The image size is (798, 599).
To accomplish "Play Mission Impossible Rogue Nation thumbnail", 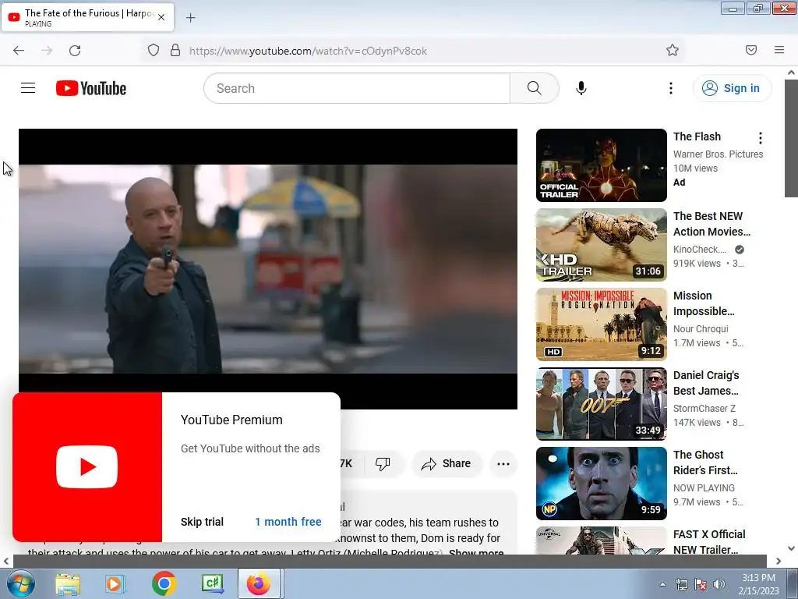I will click(601, 324).
